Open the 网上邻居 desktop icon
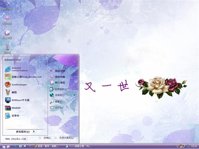The width and height of the screenshot is (199, 149). click(7, 34)
